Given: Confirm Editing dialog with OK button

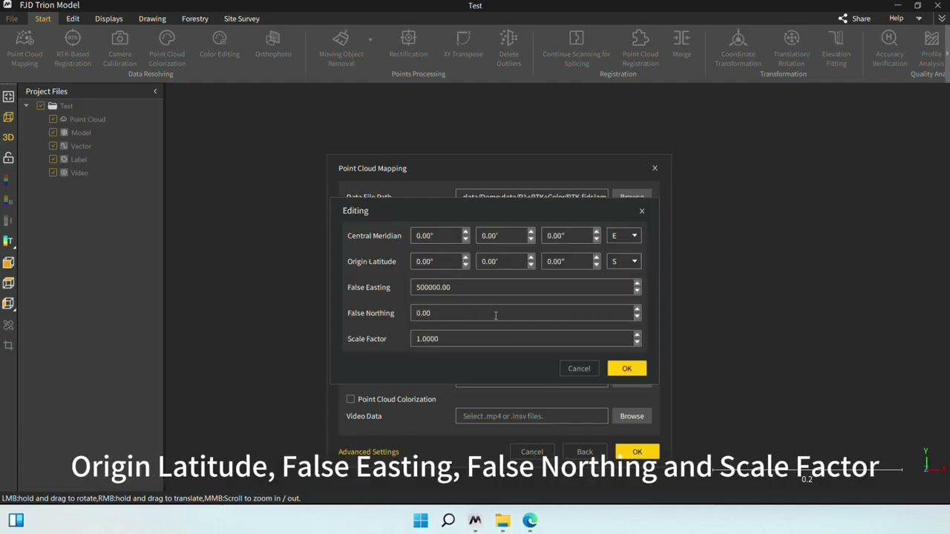Looking at the screenshot, I should tap(626, 369).
